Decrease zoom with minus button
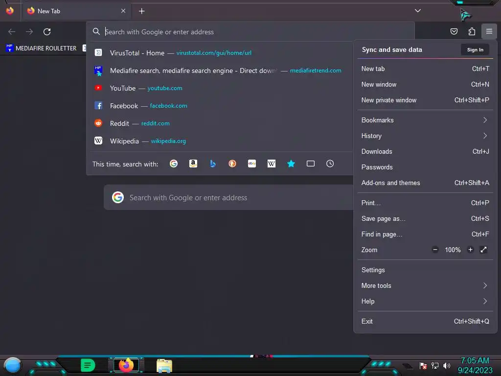Viewport: 501px width, 376px height. pos(435,250)
